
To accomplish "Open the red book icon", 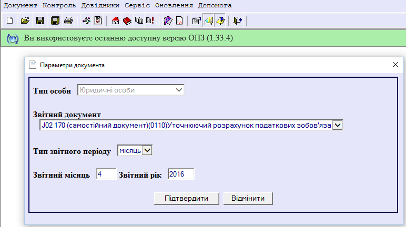I will (127, 21).
